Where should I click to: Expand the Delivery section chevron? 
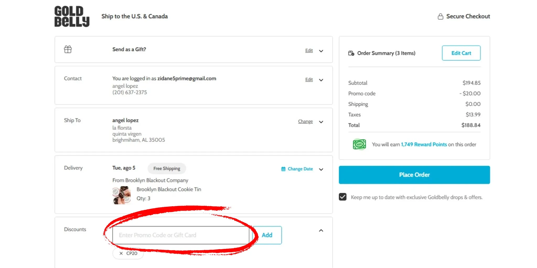click(x=321, y=169)
